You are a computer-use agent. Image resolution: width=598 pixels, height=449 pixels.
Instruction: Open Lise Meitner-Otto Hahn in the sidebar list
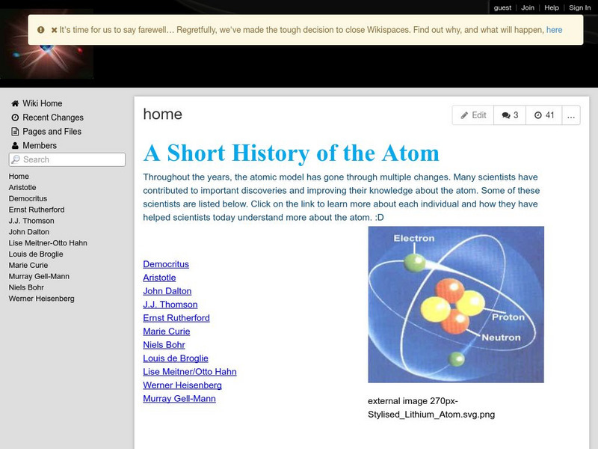(48, 242)
